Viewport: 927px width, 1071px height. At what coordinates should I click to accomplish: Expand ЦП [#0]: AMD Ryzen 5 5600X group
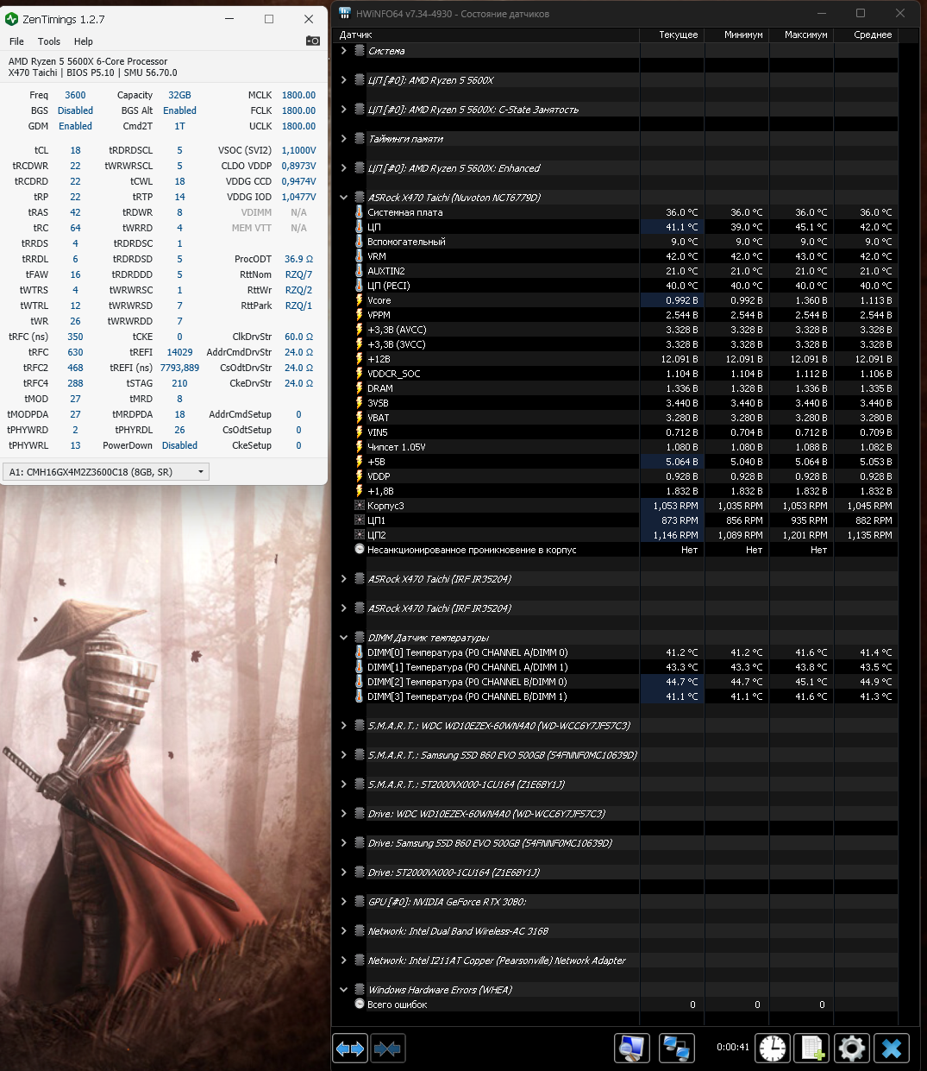343,80
